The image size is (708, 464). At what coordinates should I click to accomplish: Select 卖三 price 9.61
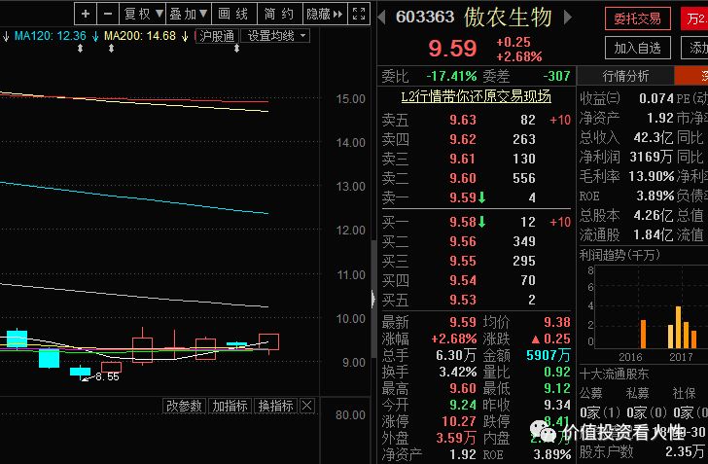point(462,159)
